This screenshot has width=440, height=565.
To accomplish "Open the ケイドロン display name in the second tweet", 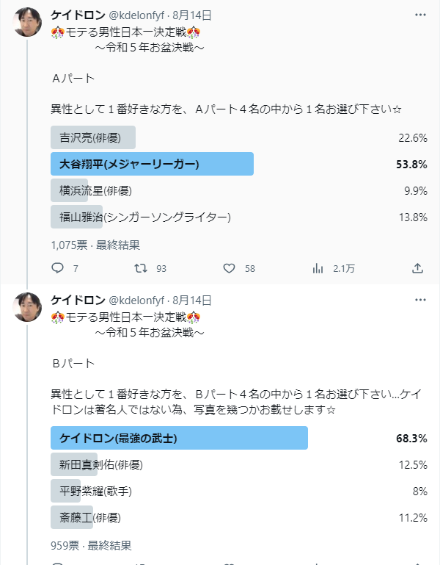I will pos(78,301).
